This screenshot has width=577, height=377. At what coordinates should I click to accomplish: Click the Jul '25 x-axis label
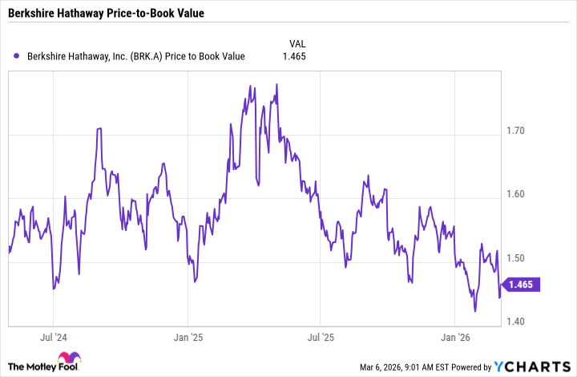click(321, 338)
